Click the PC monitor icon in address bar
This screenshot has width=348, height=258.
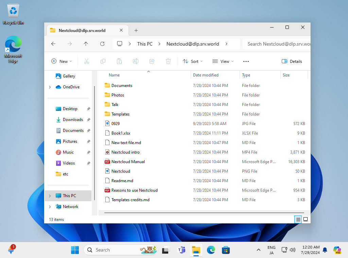click(x=120, y=44)
